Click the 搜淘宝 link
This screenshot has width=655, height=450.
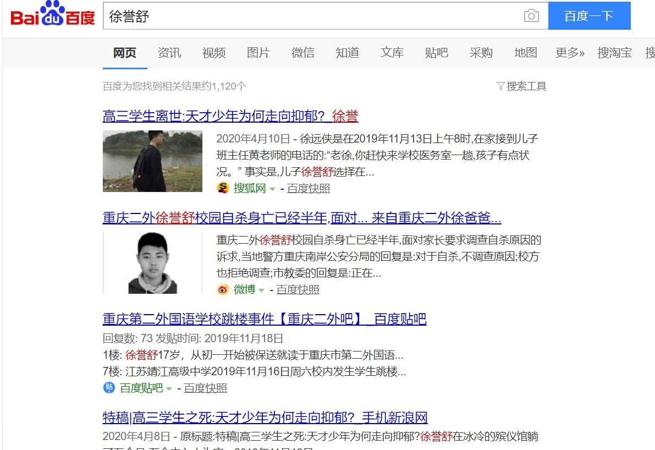click(614, 53)
